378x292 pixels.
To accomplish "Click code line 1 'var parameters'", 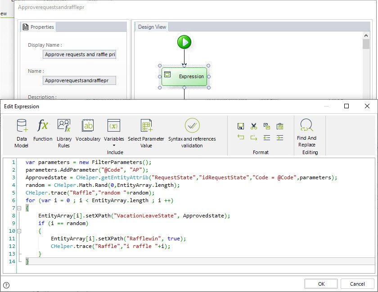I will point(48,162).
